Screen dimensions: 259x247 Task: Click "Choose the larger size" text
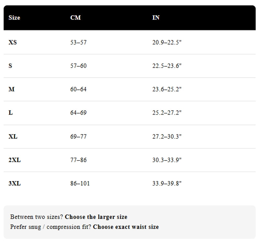click(x=96, y=217)
